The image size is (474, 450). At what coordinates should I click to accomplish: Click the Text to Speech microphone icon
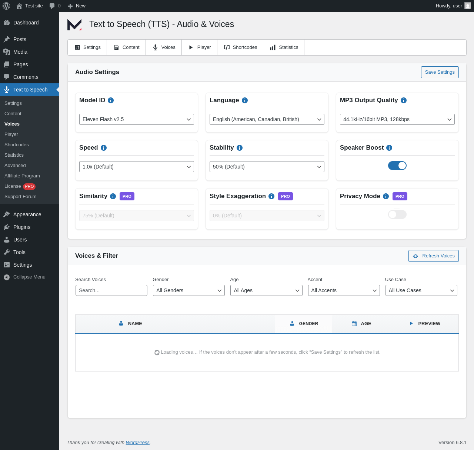pos(7,90)
